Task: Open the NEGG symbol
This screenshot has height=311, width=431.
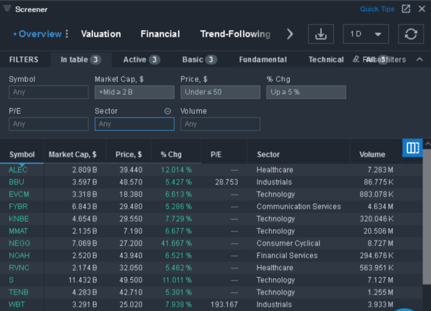Action: [x=19, y=244]
